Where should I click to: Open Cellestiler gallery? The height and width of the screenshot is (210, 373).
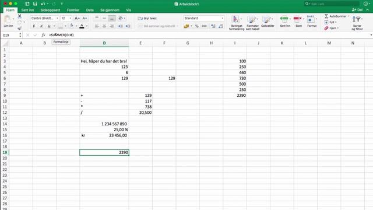(268, 22)
